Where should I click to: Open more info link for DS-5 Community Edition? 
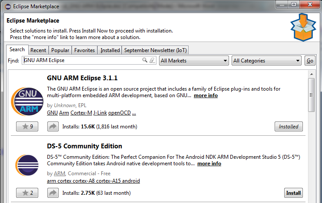[x=209, y=164]
